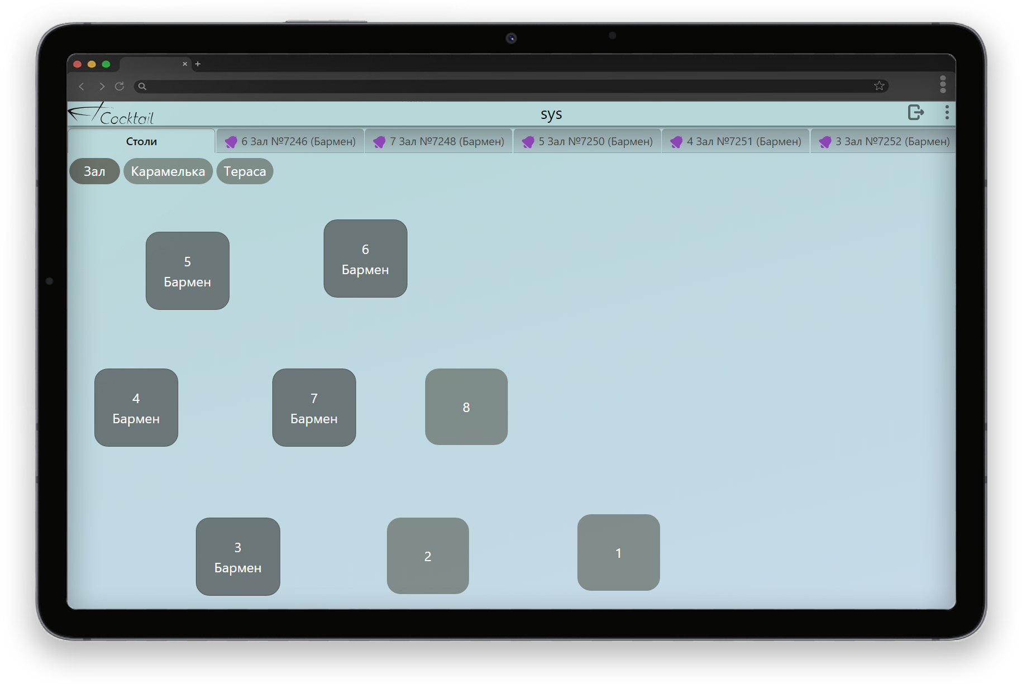Select the Зал hall filter
Screen dimensions: 1022x684
click(x=94, y=171)
